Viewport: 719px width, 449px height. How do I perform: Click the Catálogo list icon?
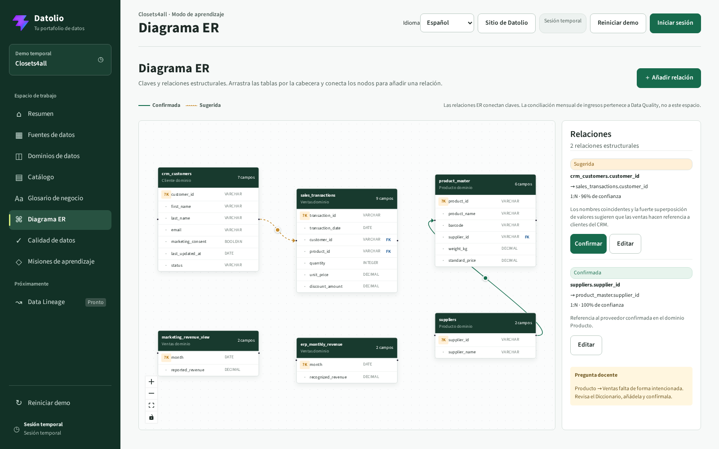pyautogui.click(x=19, y=177)
